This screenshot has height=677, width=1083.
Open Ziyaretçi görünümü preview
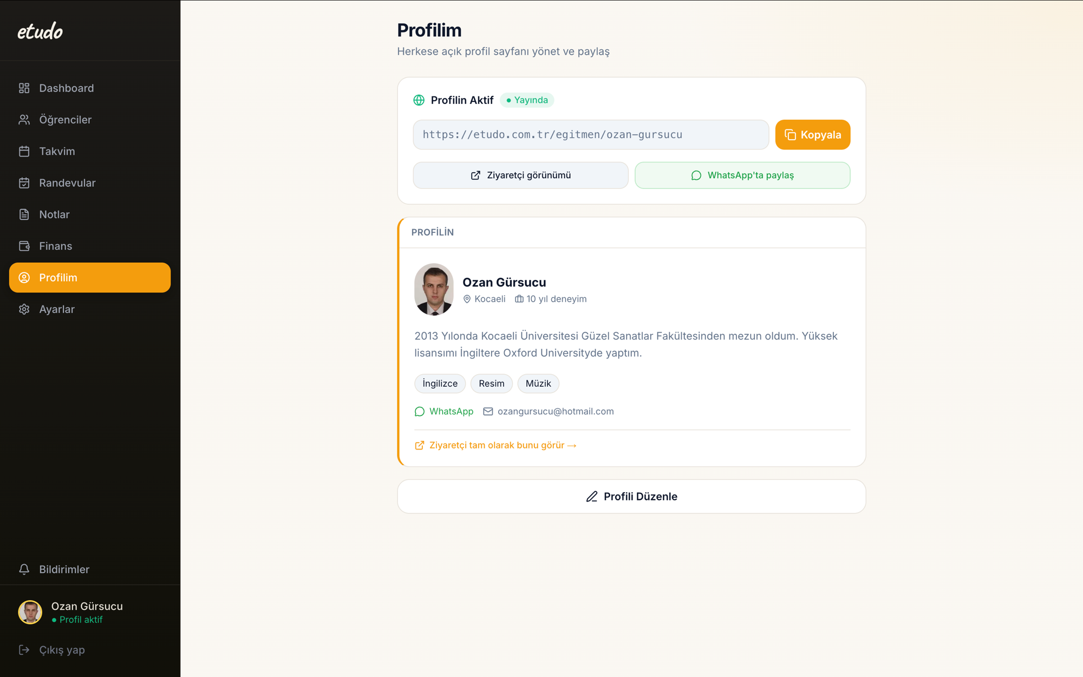pyautogui.click(x=520, y=175)
